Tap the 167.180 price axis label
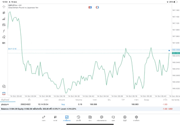180x126 pixels. coord(176,10)
